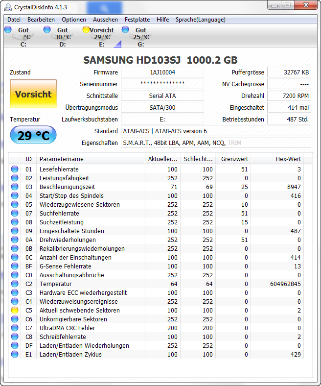
Task: Click status icon of Leistungsfähigkeit row
Action: pos(15,178)
